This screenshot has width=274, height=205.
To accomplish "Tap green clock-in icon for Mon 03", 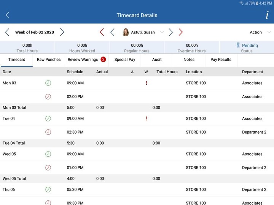I will click(48, 83).
